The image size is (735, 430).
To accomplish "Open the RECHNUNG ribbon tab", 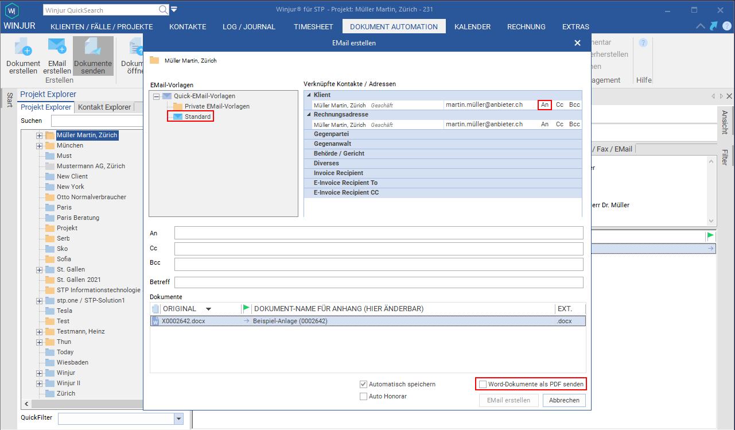I will (526, 26).
